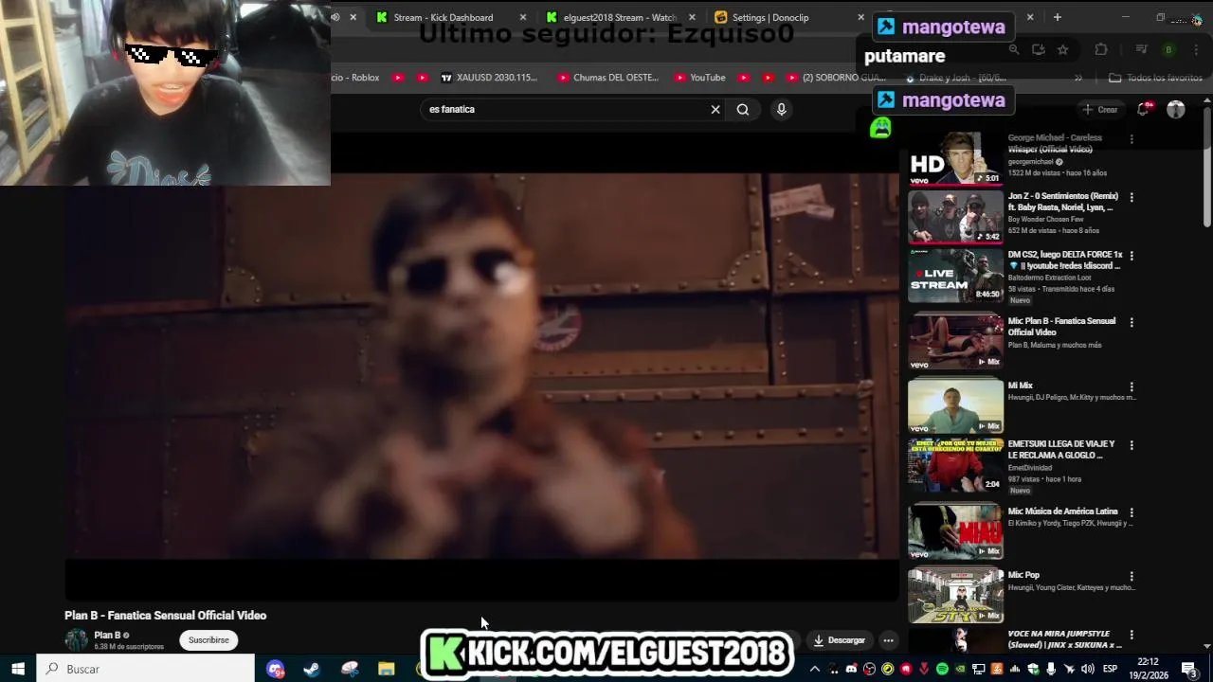Close the Stream - Kick Dashboard tab
Screen dimensions: 1213x682
pyautogui.click(x=523, y=17)
